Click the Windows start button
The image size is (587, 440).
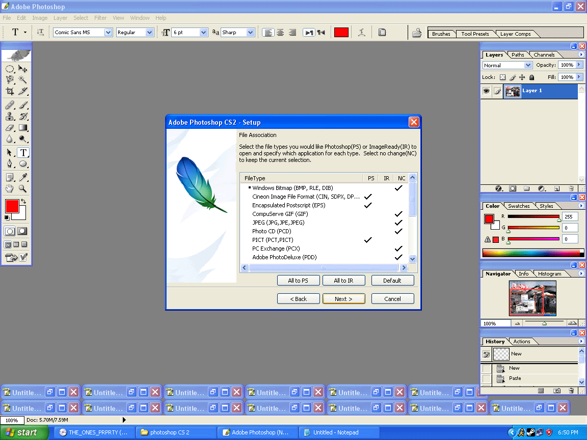point(24,432)
